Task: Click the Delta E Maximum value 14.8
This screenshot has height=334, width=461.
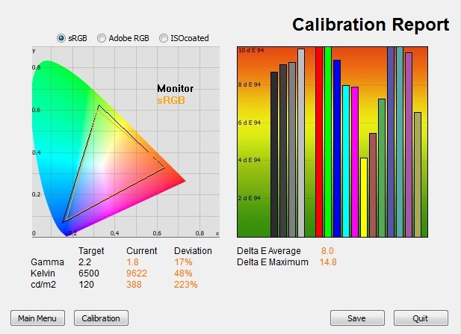Action: [328, 262]
